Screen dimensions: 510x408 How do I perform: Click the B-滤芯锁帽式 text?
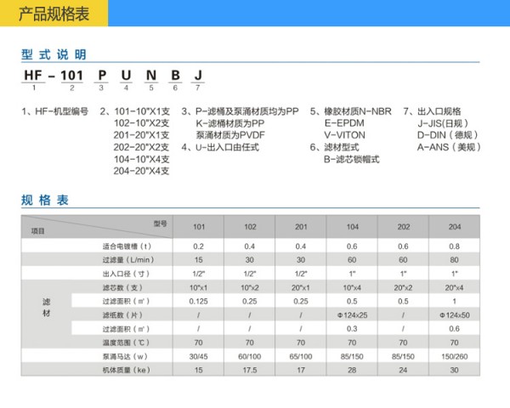coord(352,159)
